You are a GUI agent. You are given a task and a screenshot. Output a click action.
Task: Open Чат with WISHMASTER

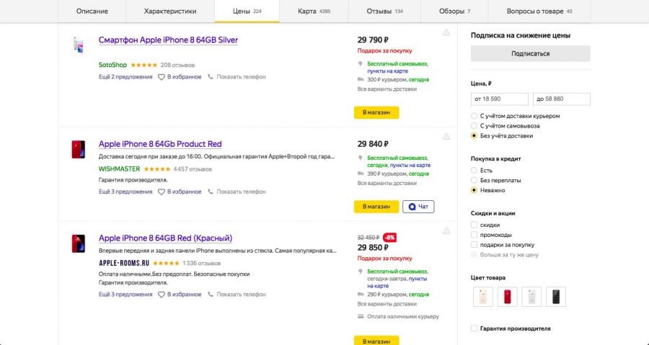tap(418, 207)
